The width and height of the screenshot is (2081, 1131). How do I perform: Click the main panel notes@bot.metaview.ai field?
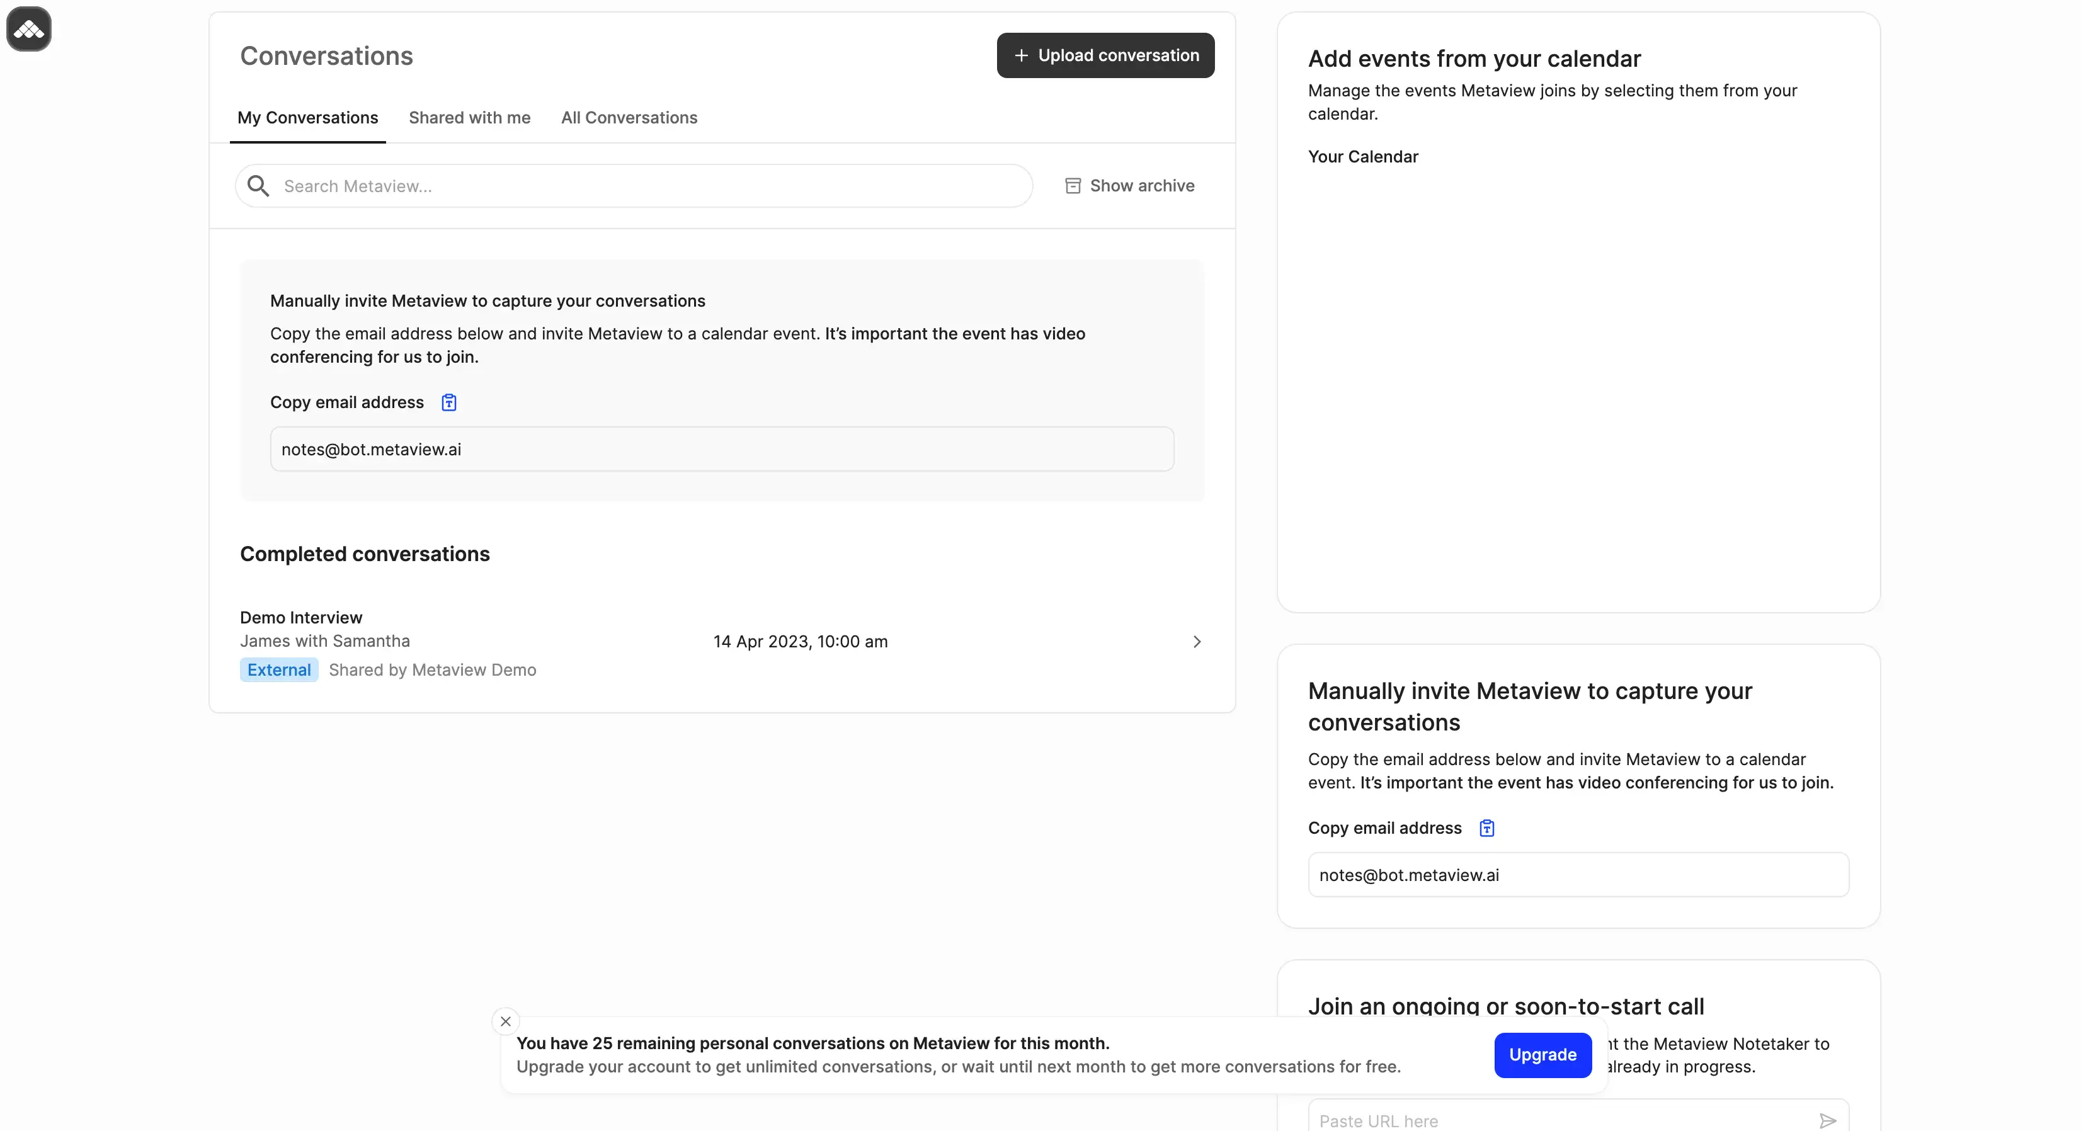(721, 449)
